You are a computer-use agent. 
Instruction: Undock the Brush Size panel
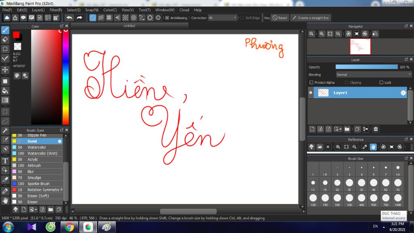pos(406,158)
